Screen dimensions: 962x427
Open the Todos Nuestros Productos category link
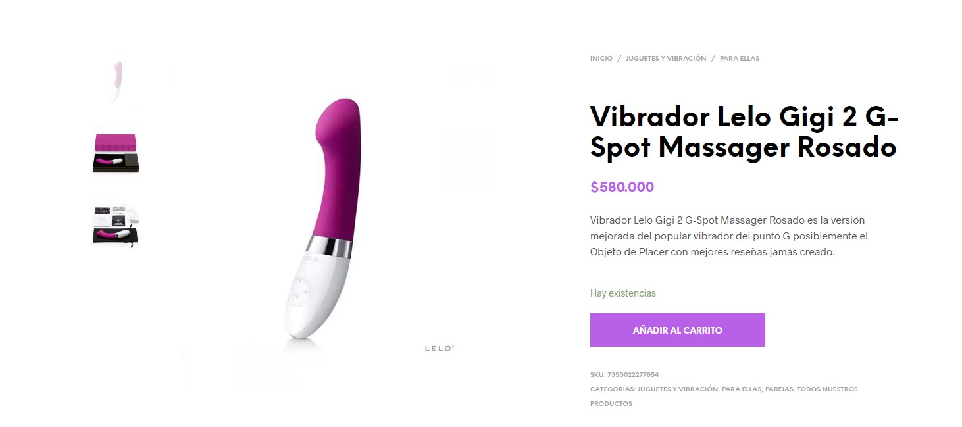724,396
